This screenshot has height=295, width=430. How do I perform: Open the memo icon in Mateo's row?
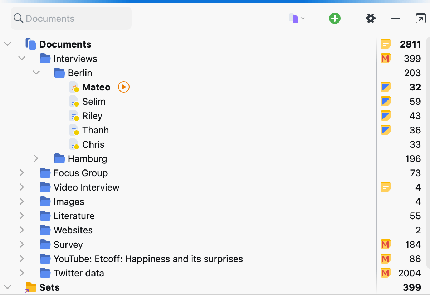385,87
